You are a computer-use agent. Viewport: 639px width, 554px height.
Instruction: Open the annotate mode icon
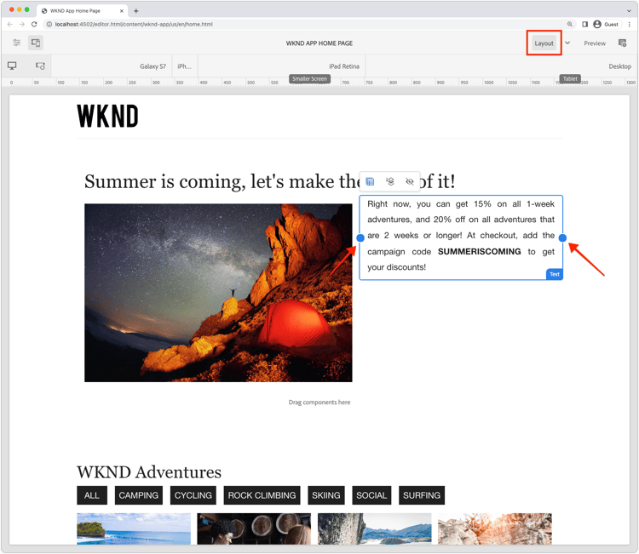(622, 43)
